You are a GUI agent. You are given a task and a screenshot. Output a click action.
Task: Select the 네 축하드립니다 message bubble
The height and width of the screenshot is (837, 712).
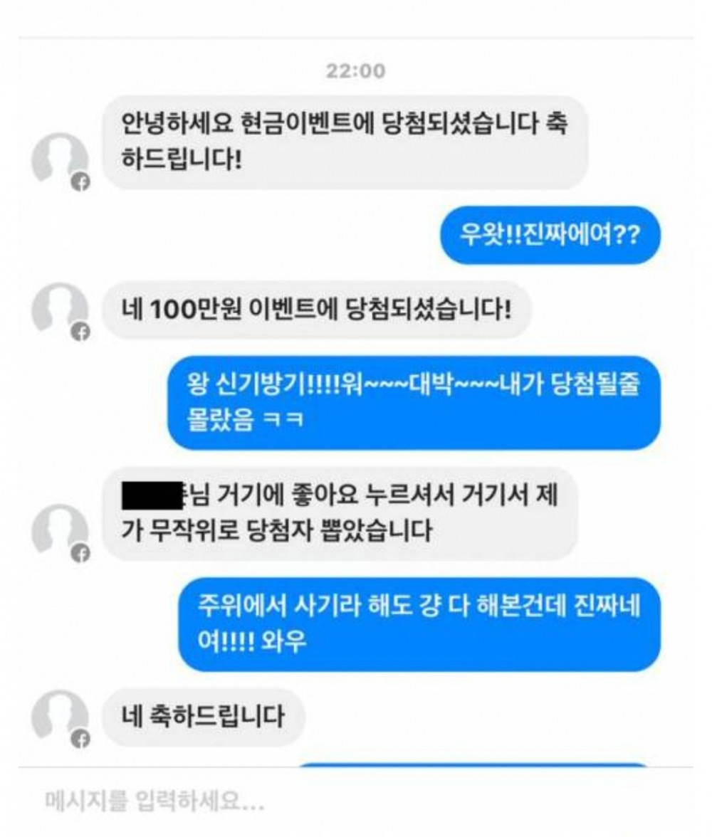click(x=203, y=716)
